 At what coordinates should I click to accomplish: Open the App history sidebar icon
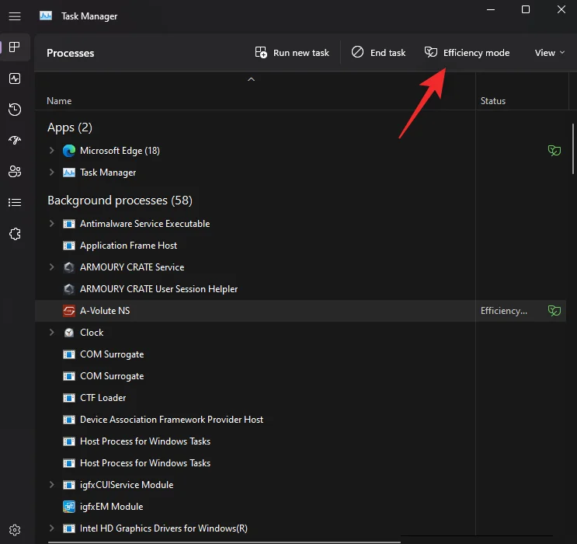(x=15, y=110)
